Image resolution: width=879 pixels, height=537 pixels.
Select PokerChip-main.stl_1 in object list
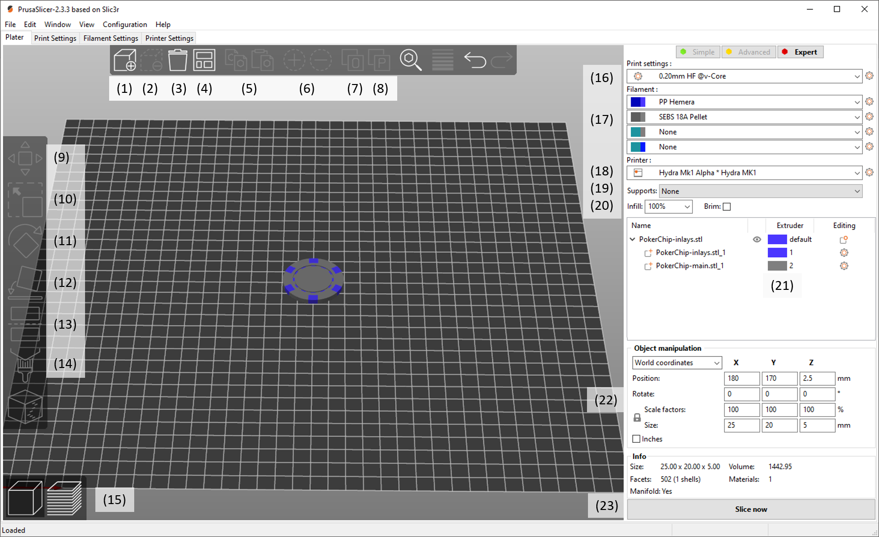[x=689, y=266]
